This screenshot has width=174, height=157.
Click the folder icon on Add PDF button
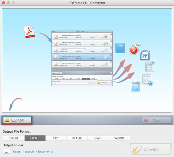pos(7,120)
